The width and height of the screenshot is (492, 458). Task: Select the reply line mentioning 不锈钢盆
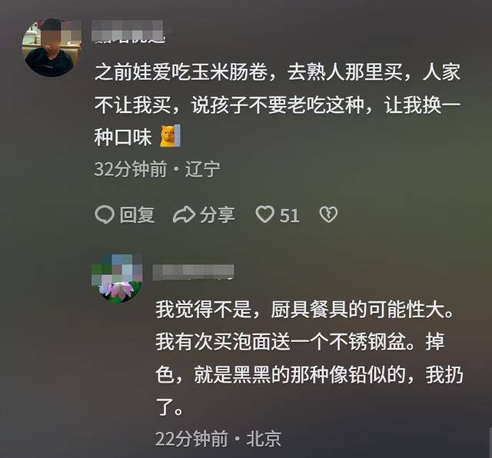point(300,342)
